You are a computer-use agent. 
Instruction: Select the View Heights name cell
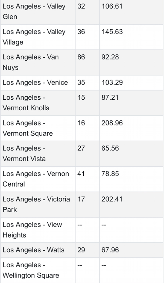click(38, 230)
